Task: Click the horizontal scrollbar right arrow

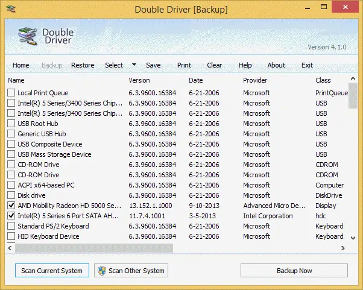Action: pos(343,248)
